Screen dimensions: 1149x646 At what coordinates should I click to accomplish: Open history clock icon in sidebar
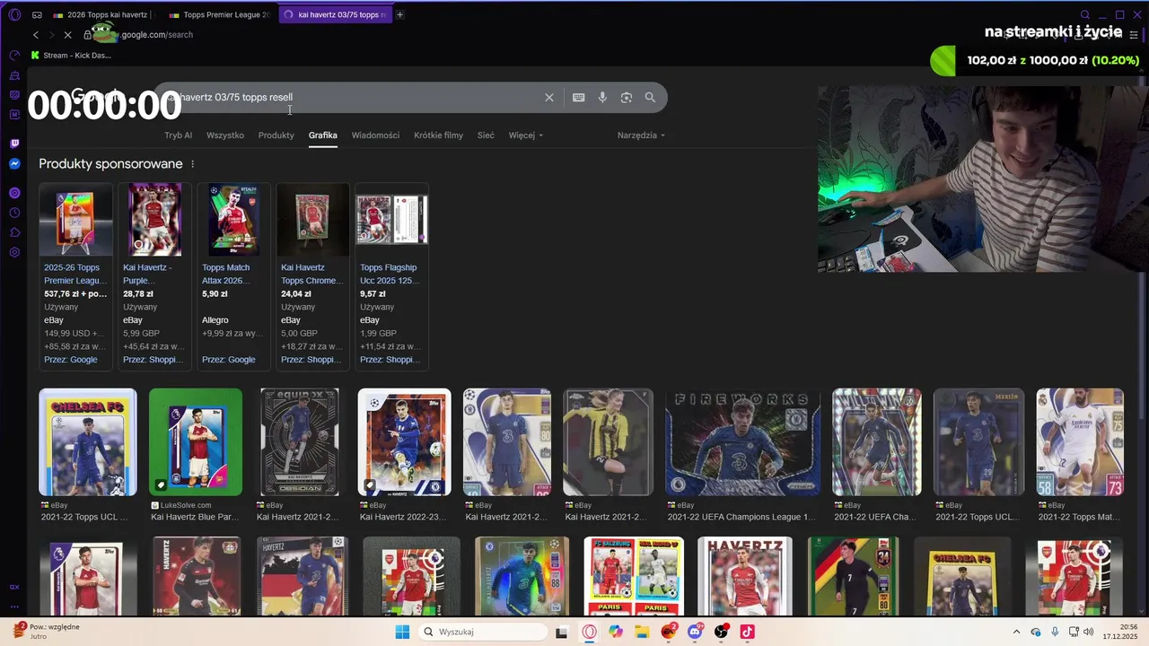14,213
